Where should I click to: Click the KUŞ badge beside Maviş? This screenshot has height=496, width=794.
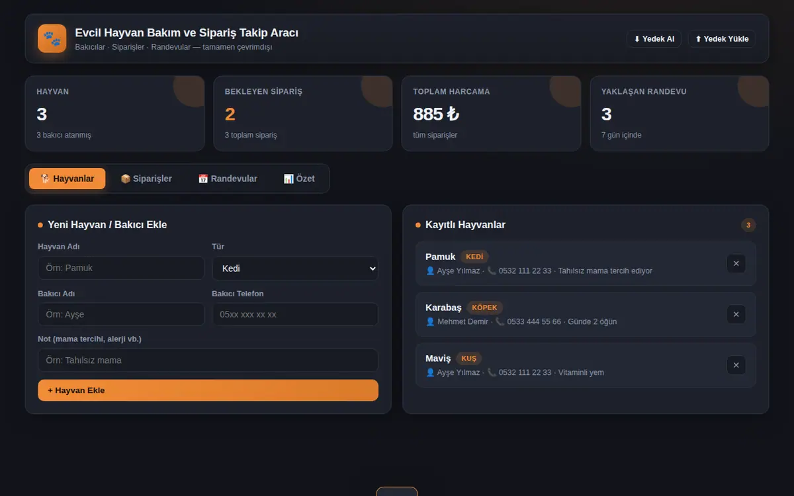coord(468,358)
